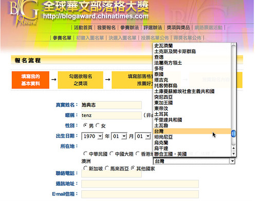257x201 pixels.
Task: Select 東帝汶 from the country list
Action: tap(192, 108)
